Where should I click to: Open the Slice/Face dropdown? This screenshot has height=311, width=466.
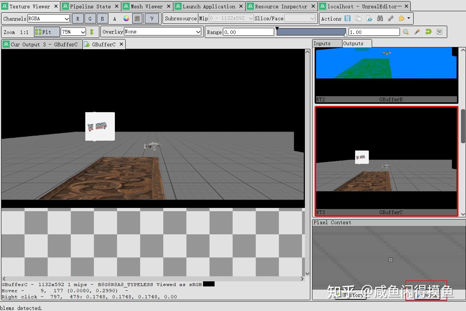point(300,18)
